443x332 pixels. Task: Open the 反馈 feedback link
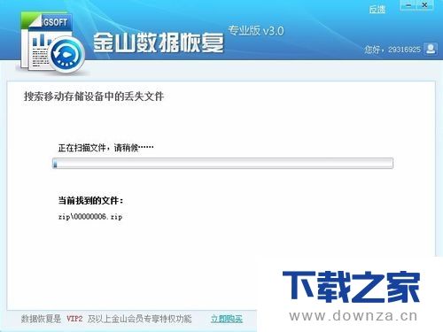coord(377,10)
